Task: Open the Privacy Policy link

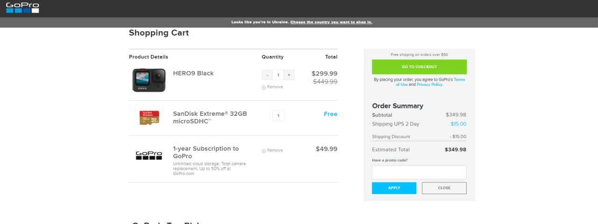Action: click(429, 84)
